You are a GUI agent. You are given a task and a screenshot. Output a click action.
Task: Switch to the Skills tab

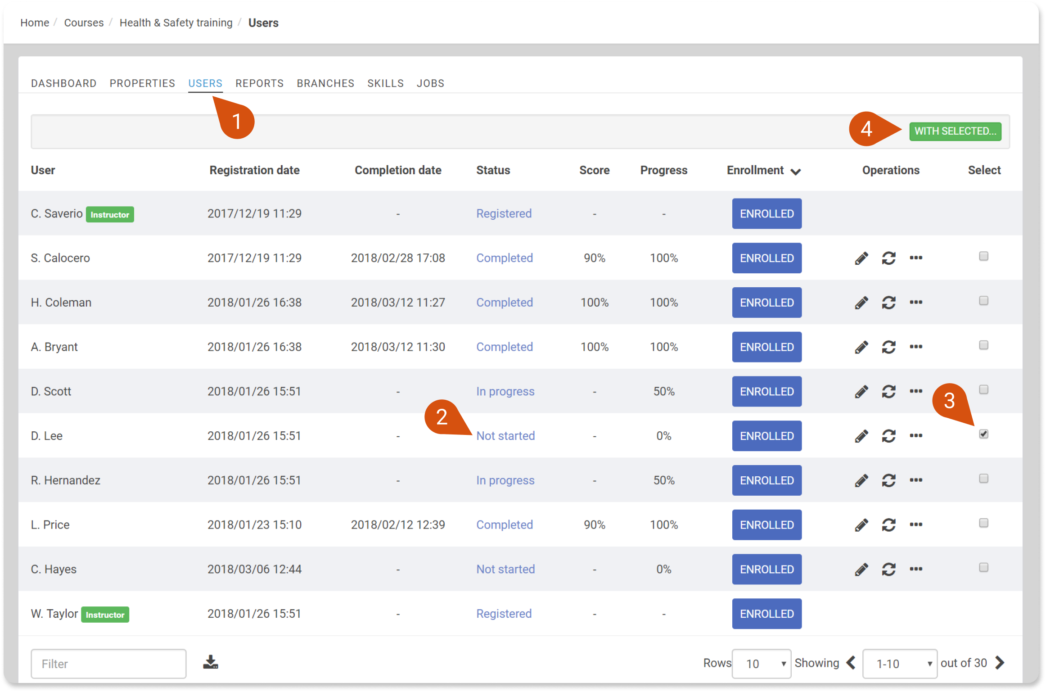coord(385,83)
